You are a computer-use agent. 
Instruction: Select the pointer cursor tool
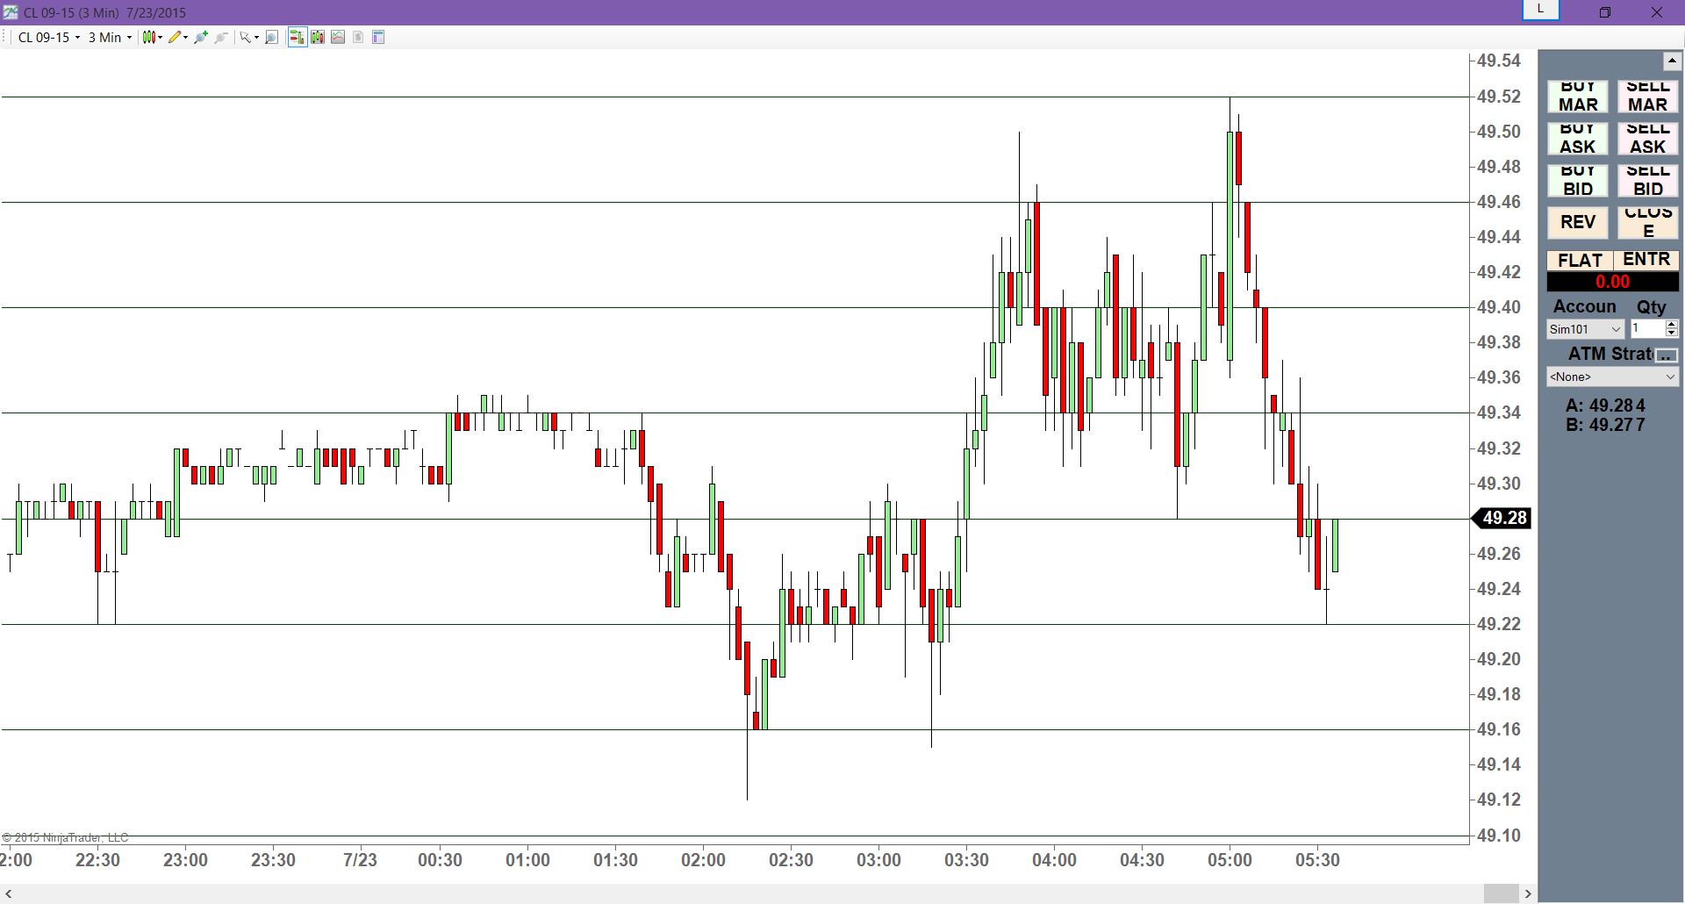point(246,37)
